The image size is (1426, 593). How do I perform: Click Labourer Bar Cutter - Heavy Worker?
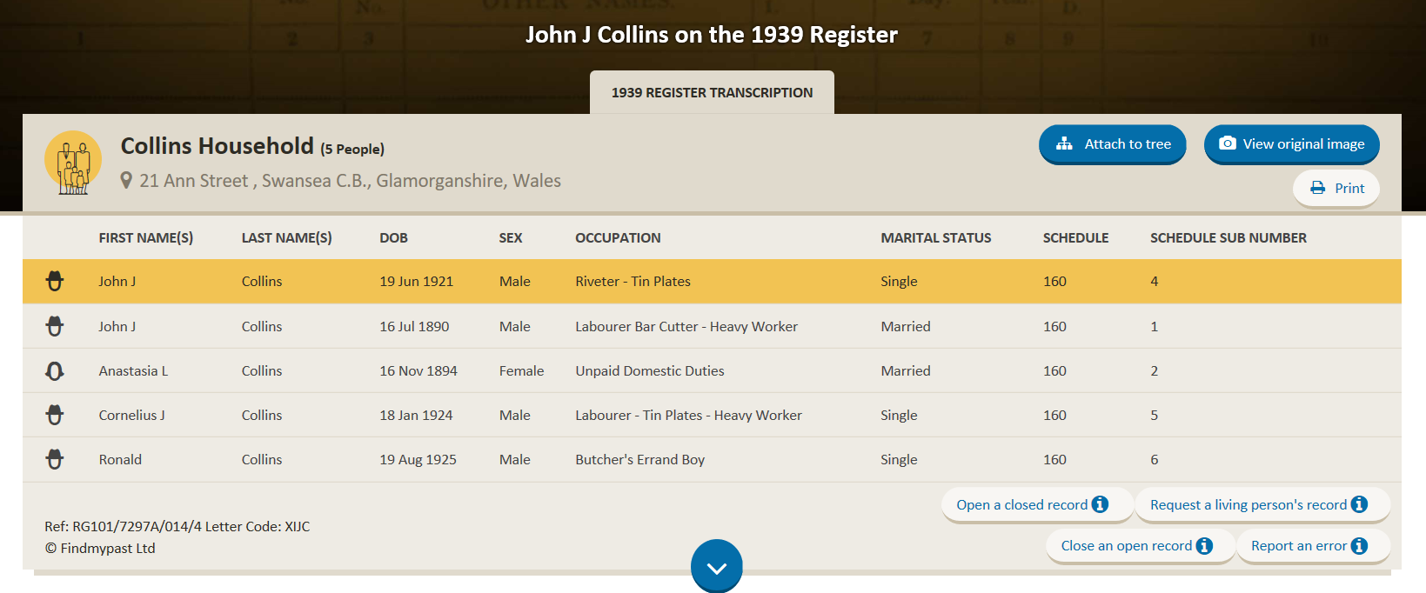[x=686, y=326]
